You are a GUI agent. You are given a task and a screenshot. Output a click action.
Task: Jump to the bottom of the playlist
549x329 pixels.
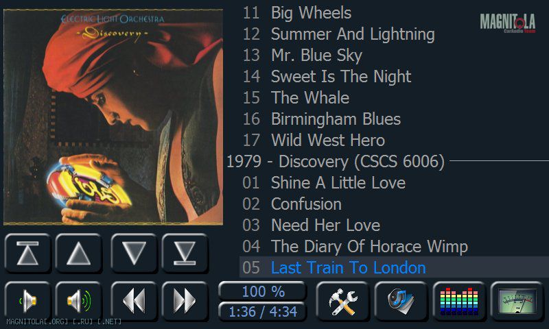(x=185, y=253)
